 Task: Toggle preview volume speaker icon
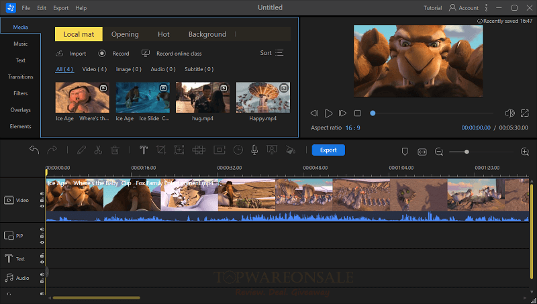click(509, 113)
